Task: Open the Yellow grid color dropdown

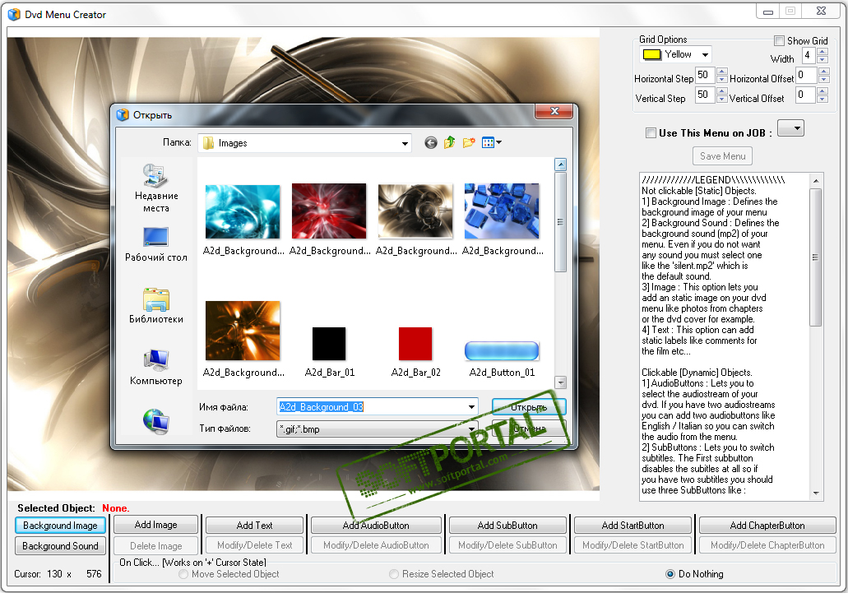Action: (705, 54)
